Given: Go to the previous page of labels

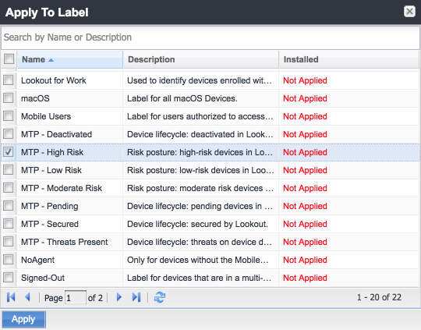Looking at the screenshot, I should click(x=27, y=297).
